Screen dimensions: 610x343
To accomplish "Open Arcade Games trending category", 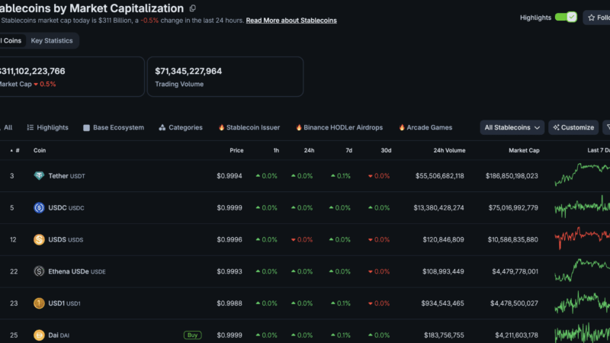I will (425, 127).
